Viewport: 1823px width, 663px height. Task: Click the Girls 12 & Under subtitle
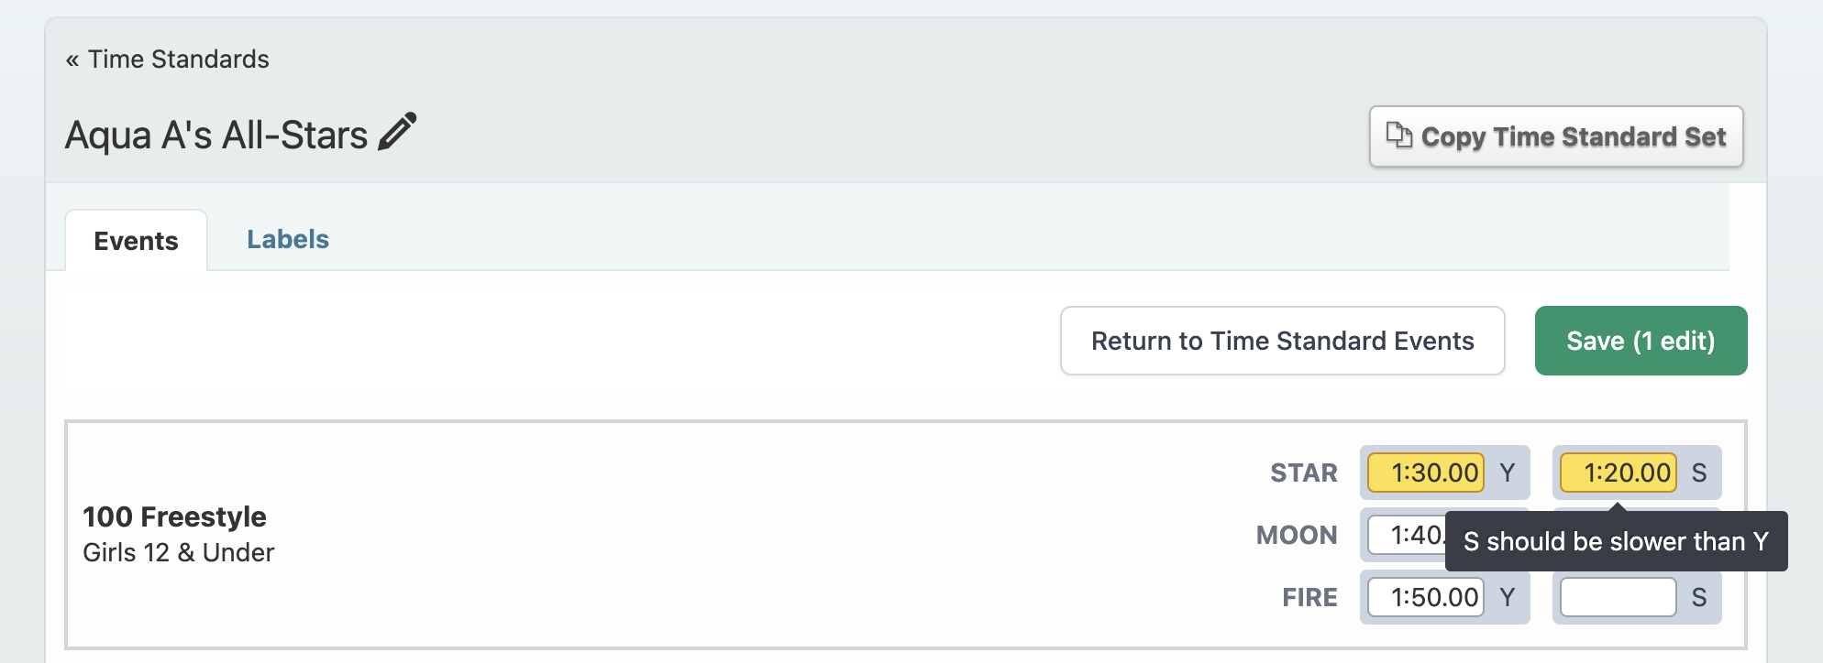pos(178,553)
